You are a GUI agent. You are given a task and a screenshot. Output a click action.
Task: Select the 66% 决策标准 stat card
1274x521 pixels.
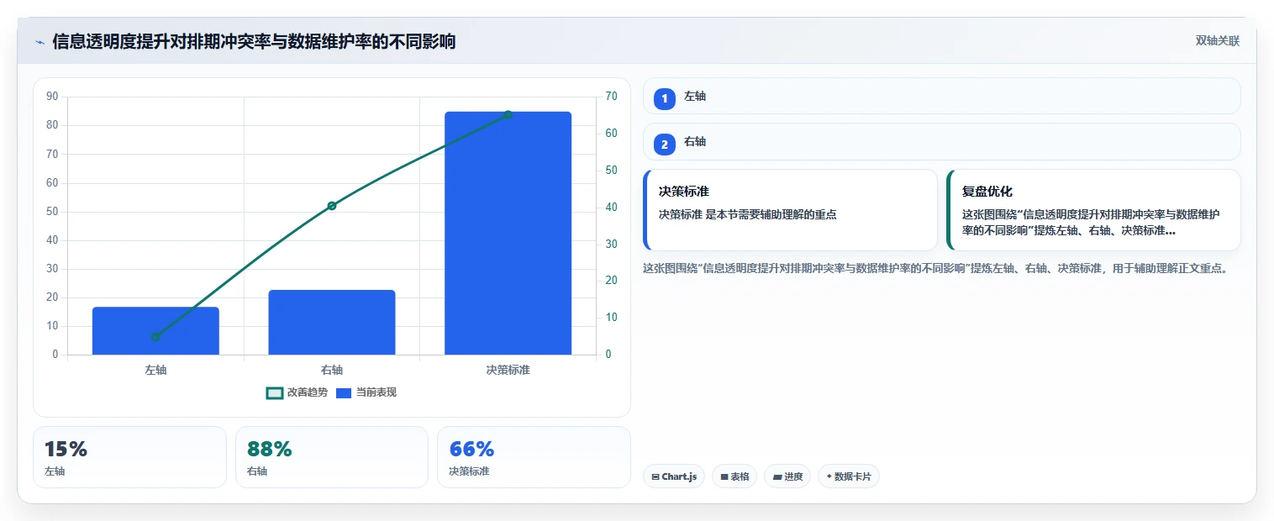point(534,457)
